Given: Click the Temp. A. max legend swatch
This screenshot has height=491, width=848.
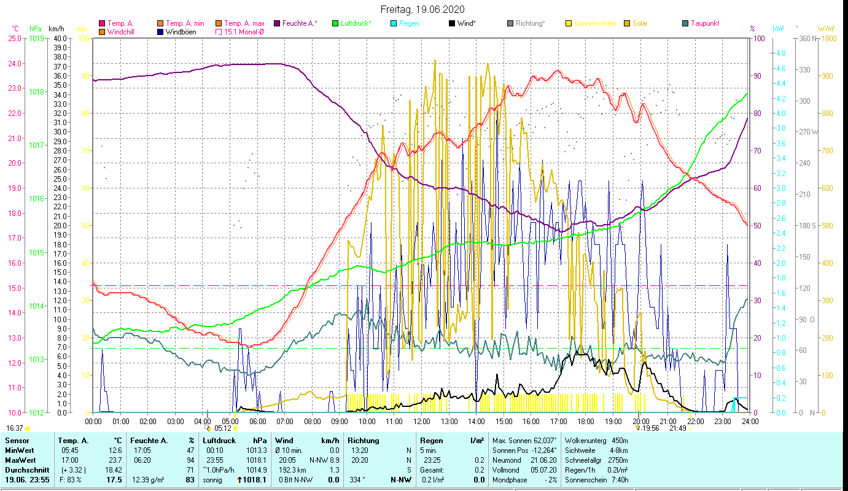Looking at the screenshot, I should coord(218,23).
